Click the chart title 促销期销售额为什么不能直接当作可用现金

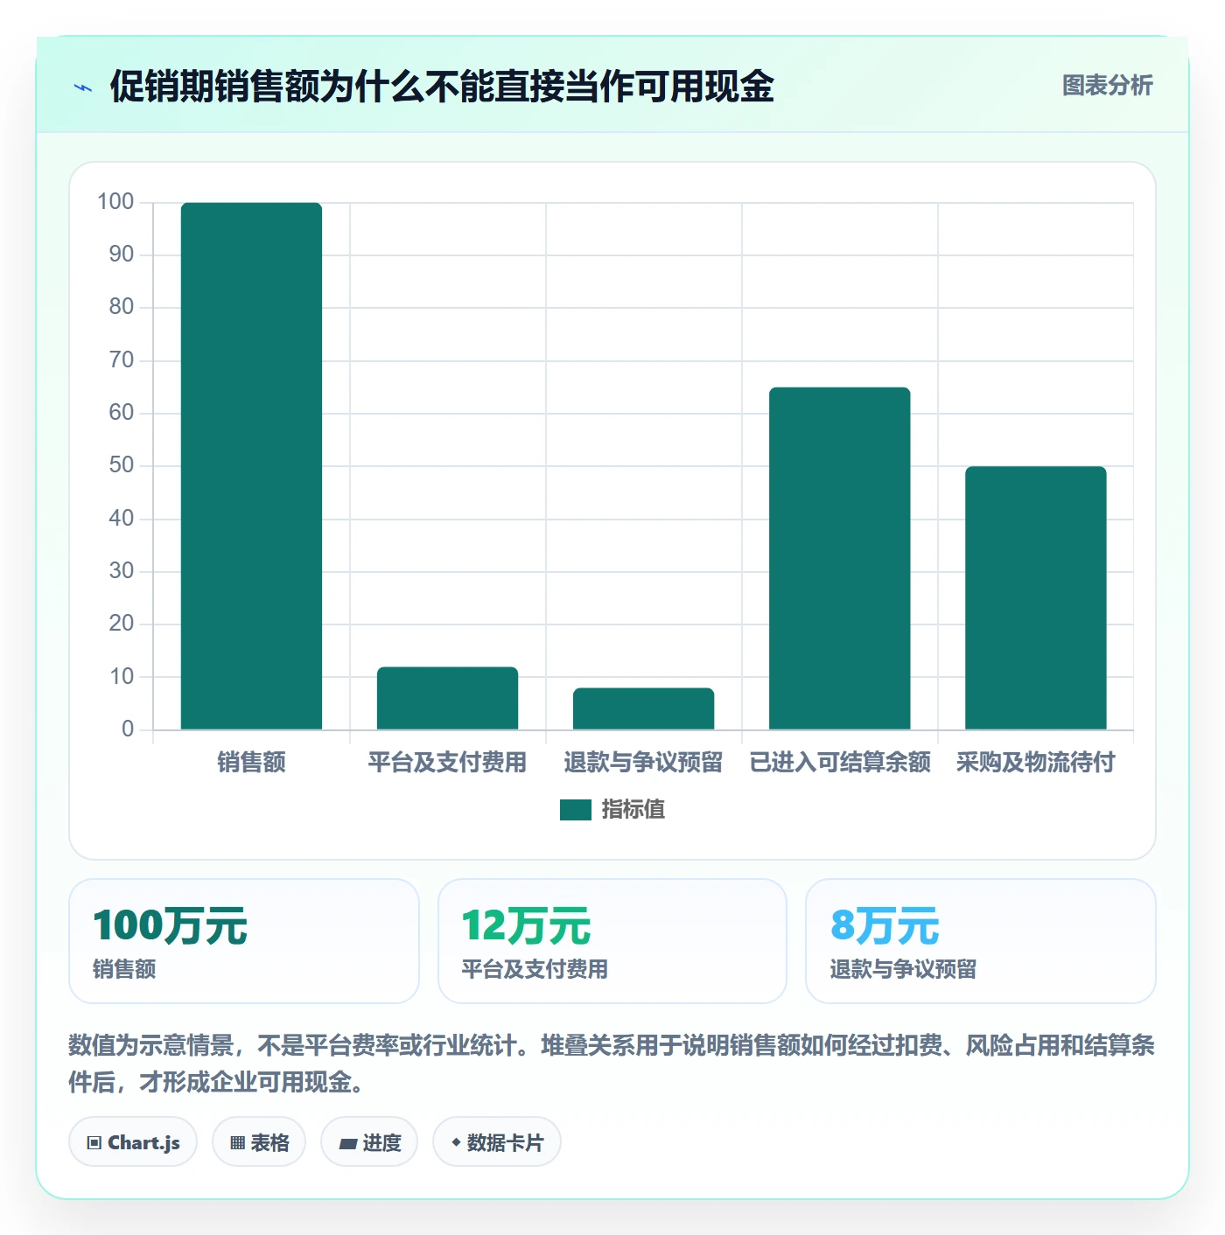(x=442, y=87)
